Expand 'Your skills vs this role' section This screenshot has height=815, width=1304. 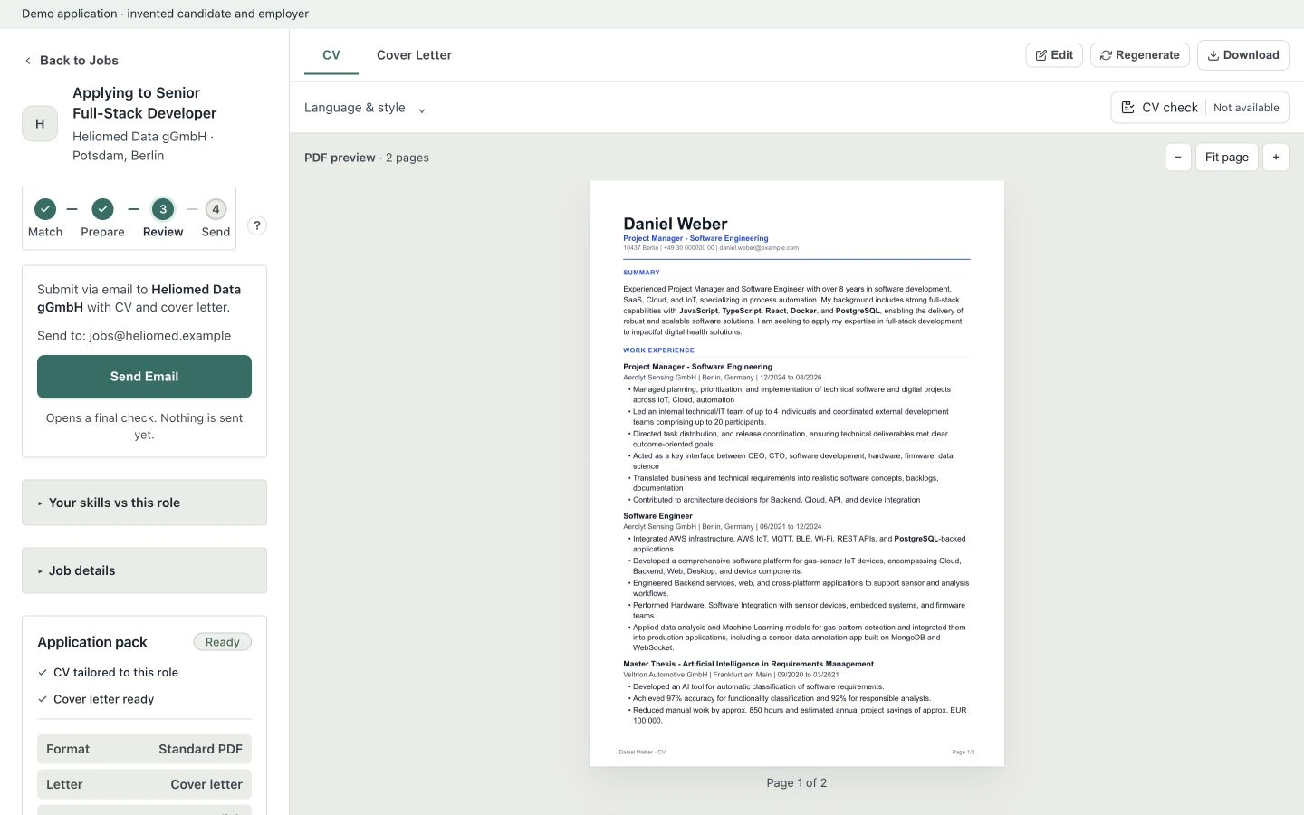(144, 503)
